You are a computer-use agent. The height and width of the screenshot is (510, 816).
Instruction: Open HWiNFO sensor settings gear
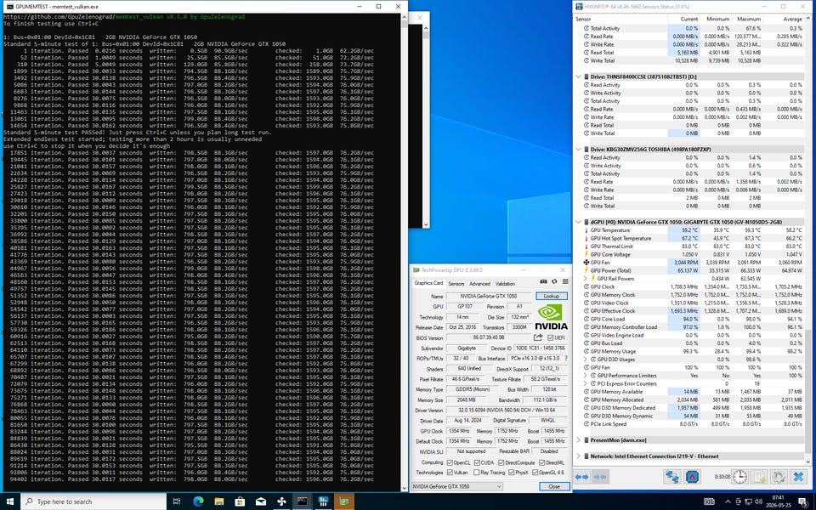tap(779, 477)
